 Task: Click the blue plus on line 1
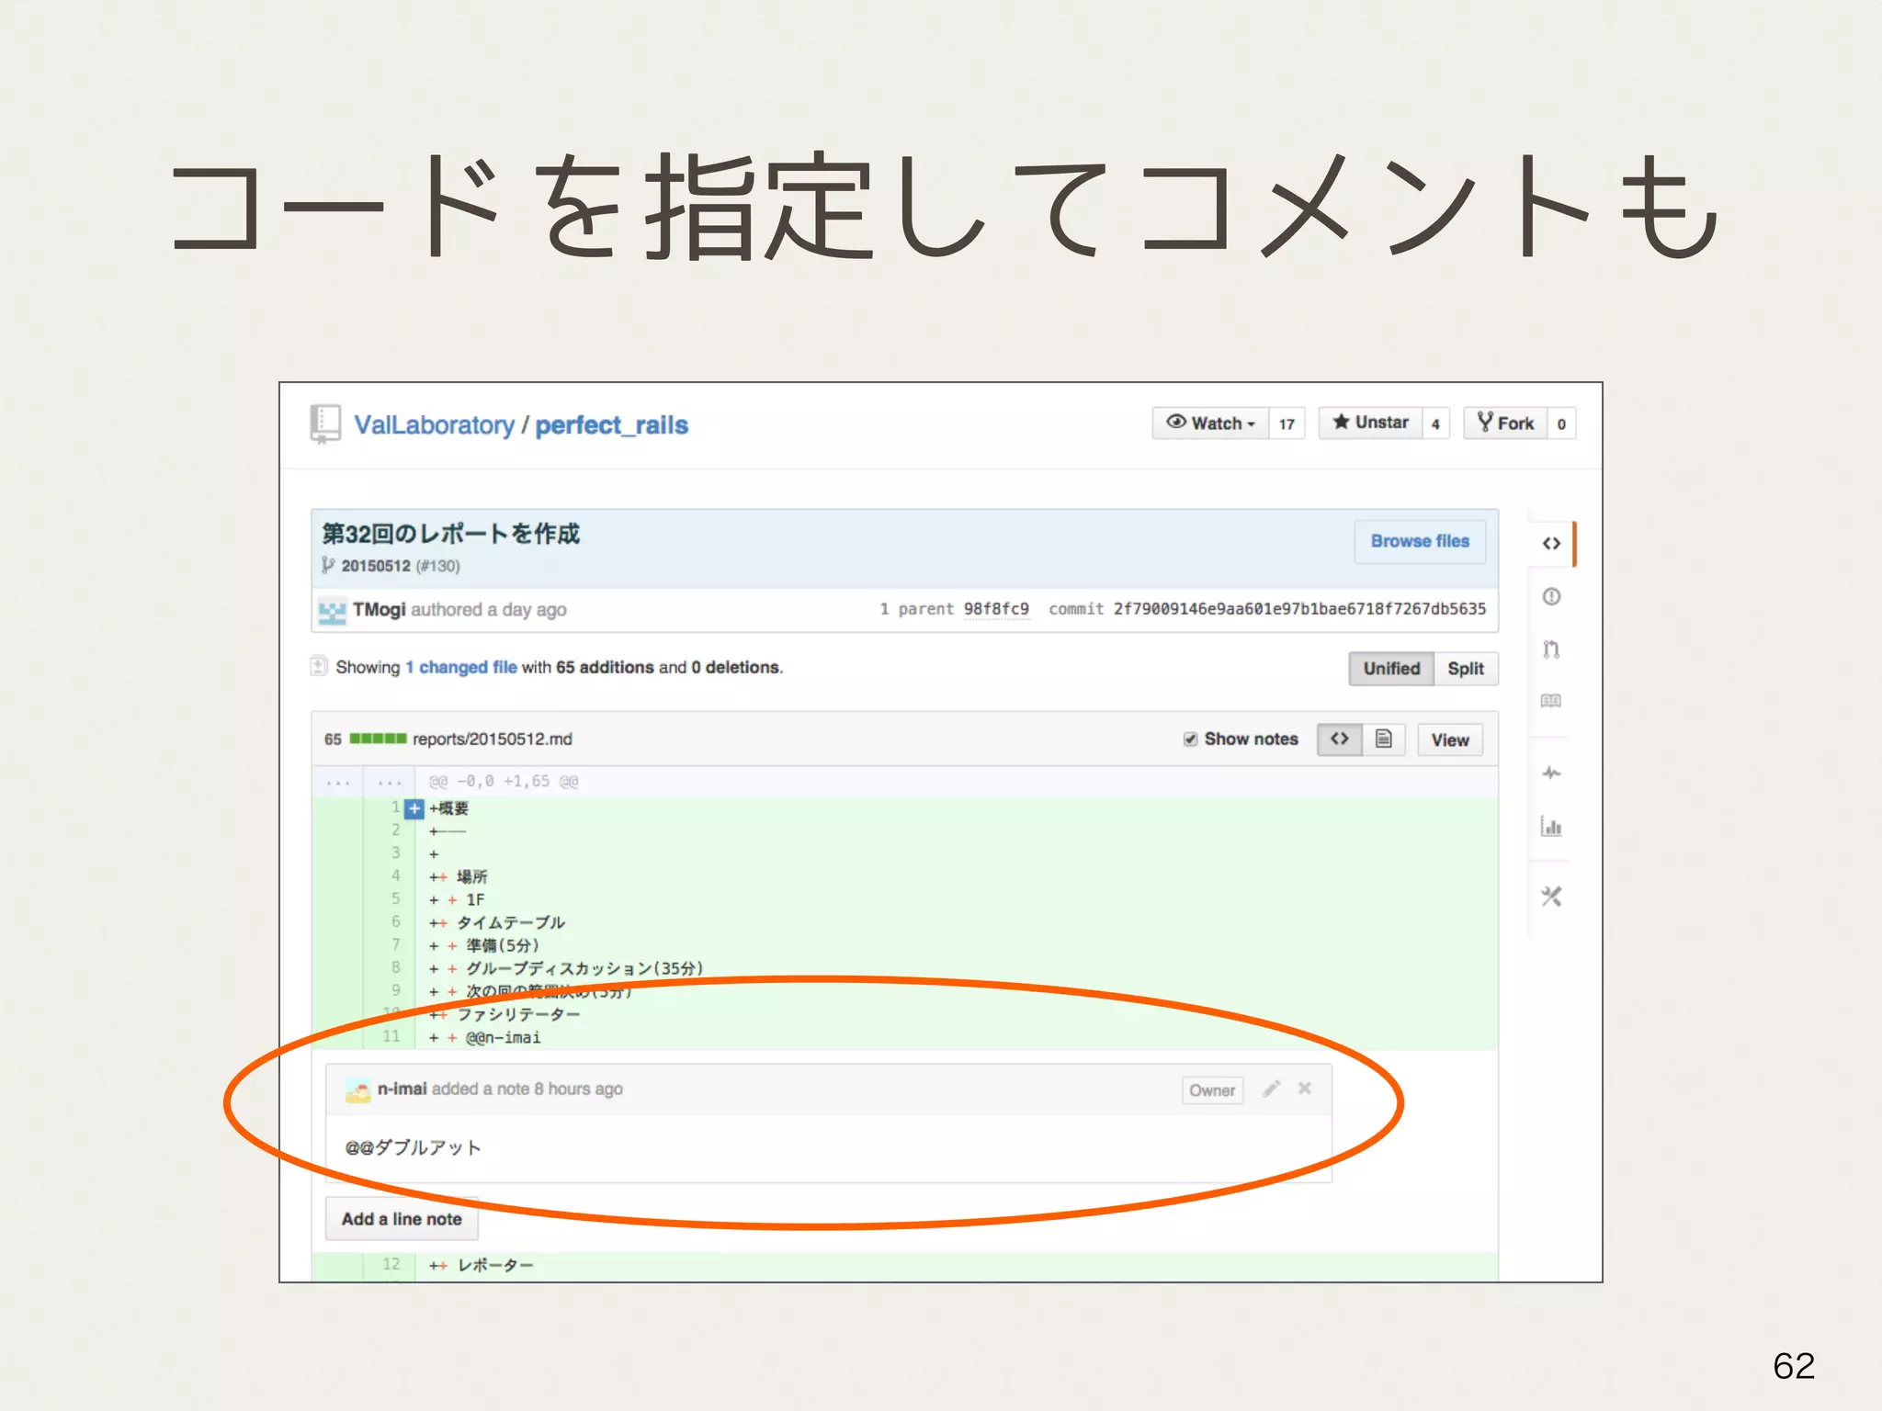click(414, 809)
